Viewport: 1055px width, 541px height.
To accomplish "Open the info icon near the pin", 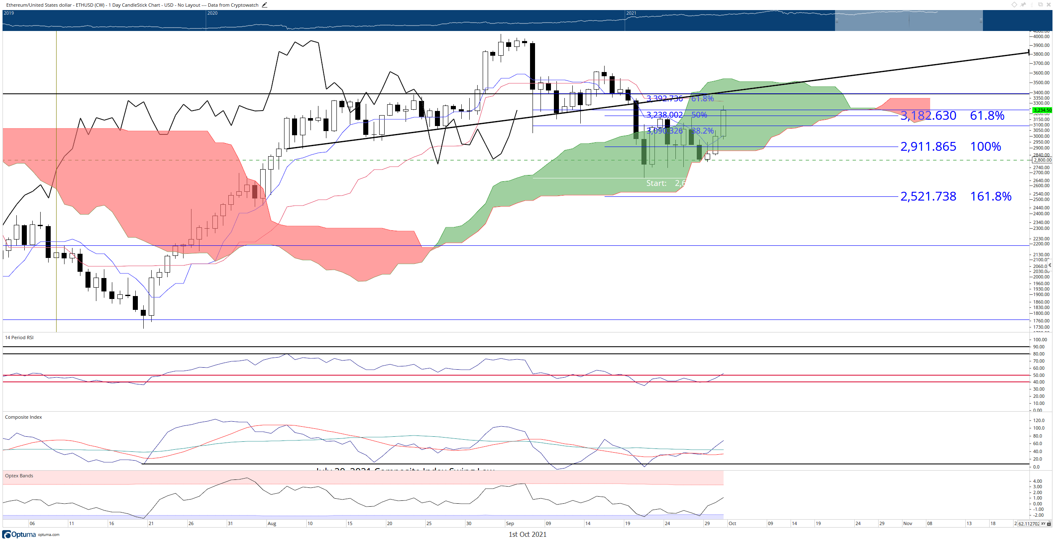I will click(1032, 5).
